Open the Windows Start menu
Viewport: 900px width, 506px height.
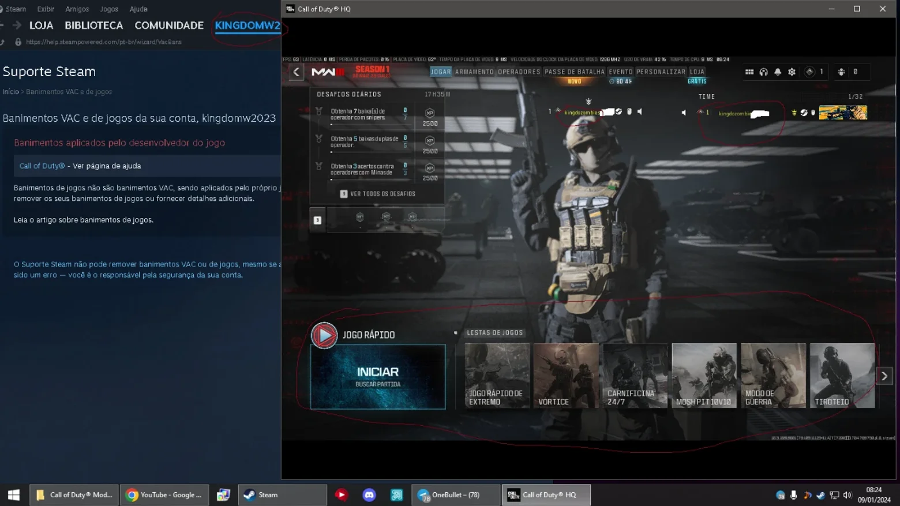click(x=14, y=495)
